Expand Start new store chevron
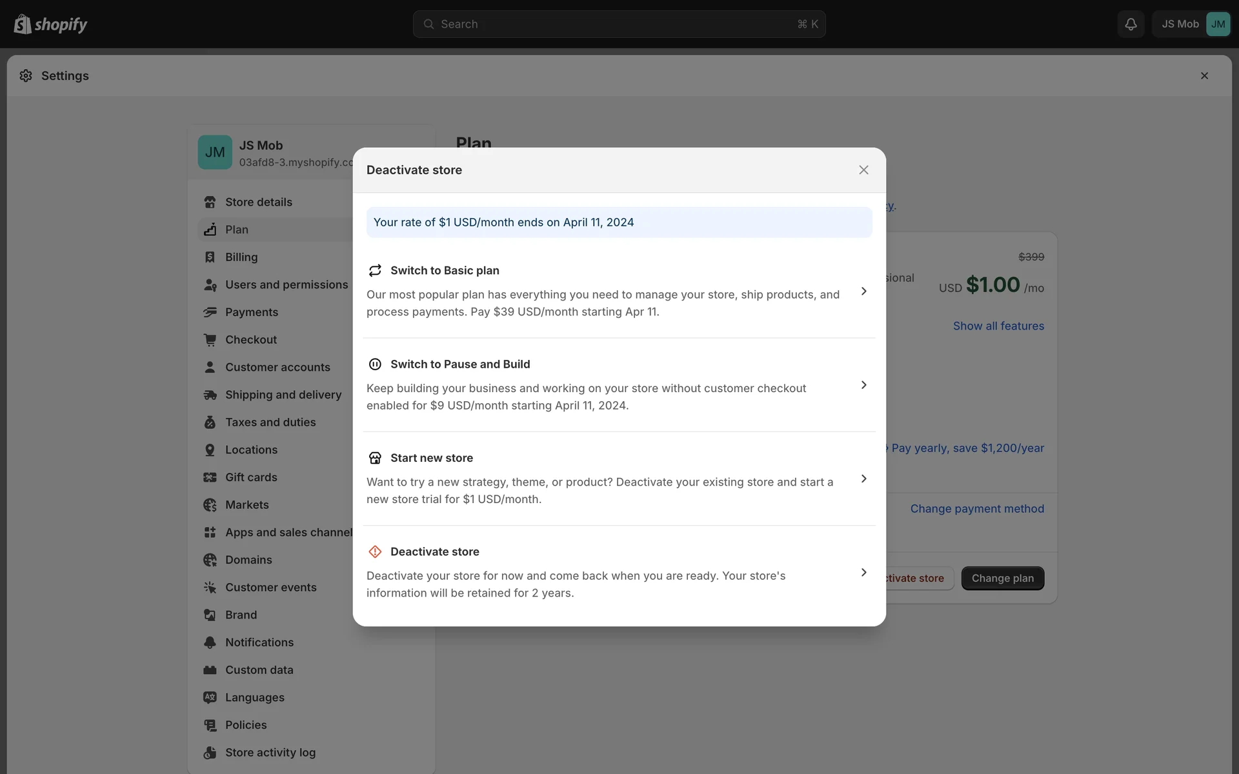This screenshot has height=774, width=1239. click(x=863, y=479)
